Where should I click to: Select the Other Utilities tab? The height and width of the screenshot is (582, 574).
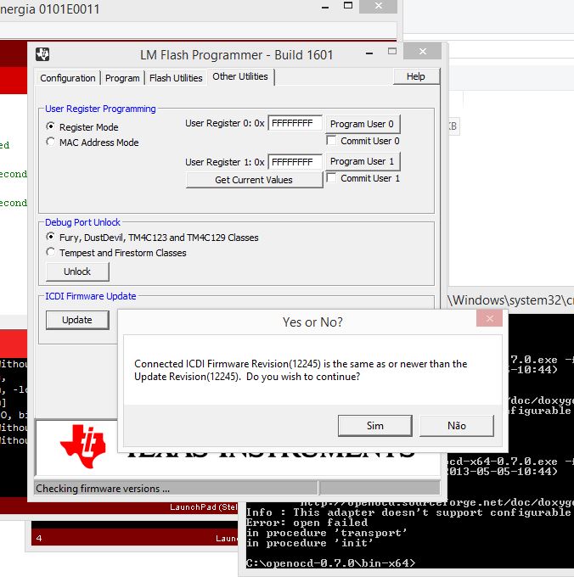240,76
